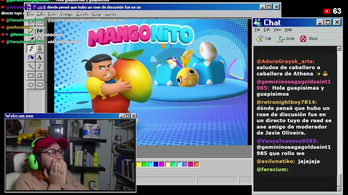348x195 pixels.
Task: Select the Polygon shape tool
Action: tap(40, 76)
